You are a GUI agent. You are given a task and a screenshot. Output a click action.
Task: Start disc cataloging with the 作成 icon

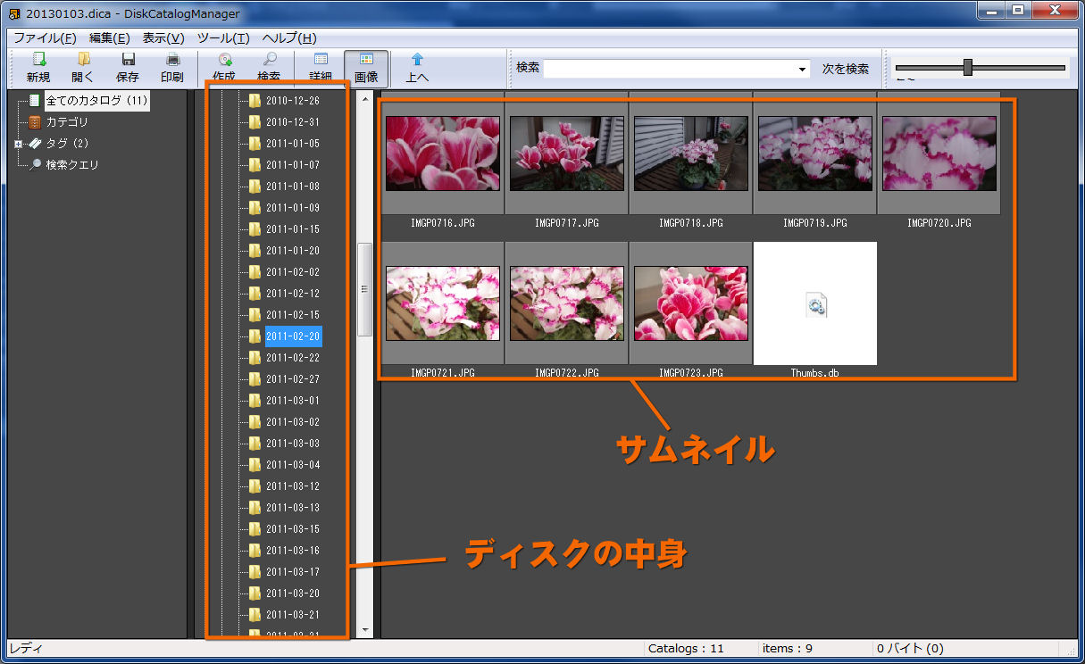click(223, 67)
